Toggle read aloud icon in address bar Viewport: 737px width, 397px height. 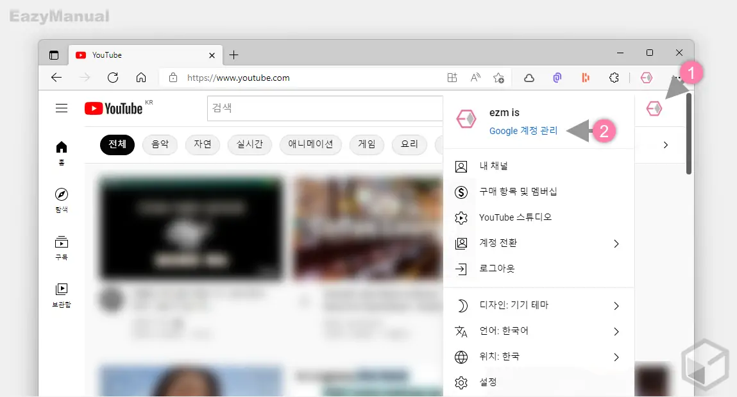(x=476, y=78)
